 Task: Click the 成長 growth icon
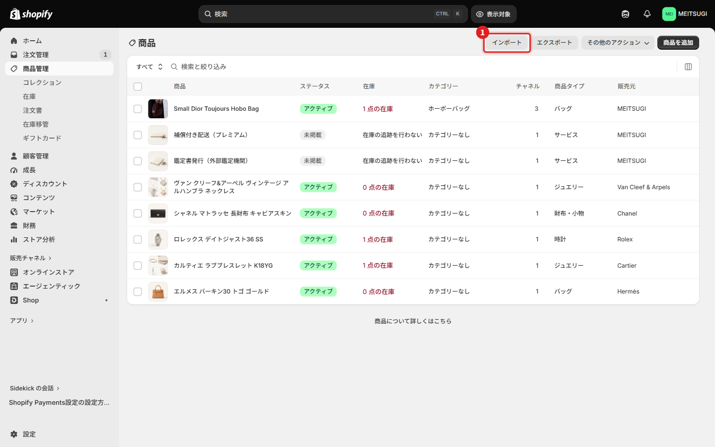click(x=14, y=170)
